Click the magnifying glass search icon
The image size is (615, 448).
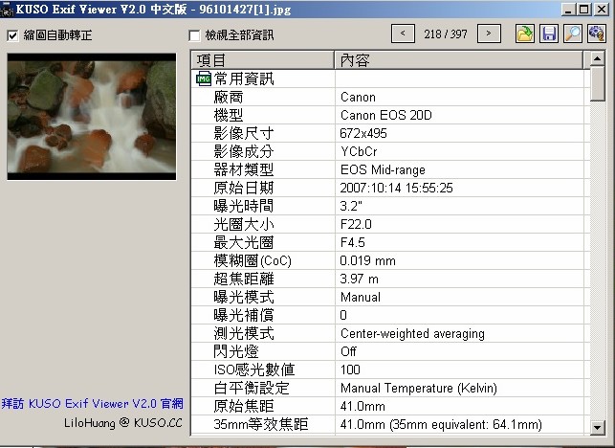click(x=573, y=34)
